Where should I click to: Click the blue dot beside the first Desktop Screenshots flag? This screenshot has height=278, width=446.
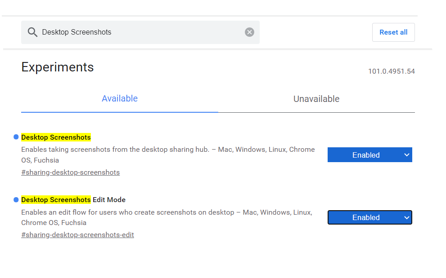click(x=16, y=137)
